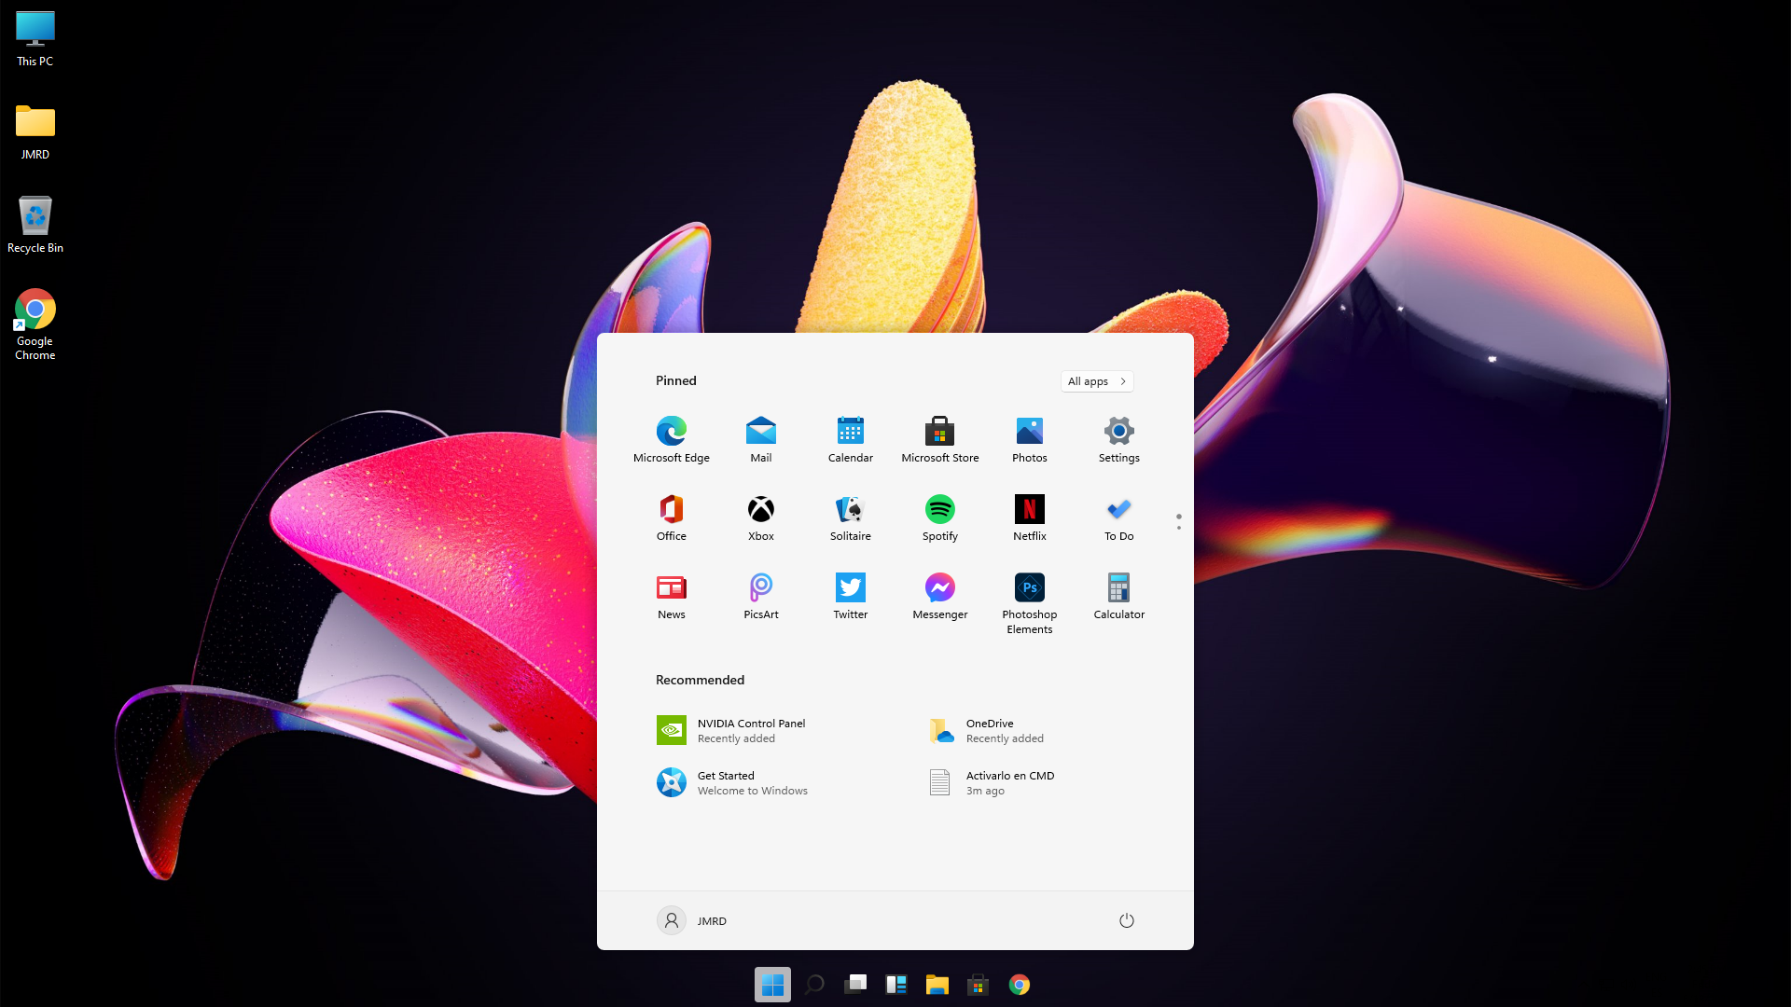The height and width of the screenshot is (1007, 1791).
Task: Open the Calculator app
Action: (x=1118, y=595)
